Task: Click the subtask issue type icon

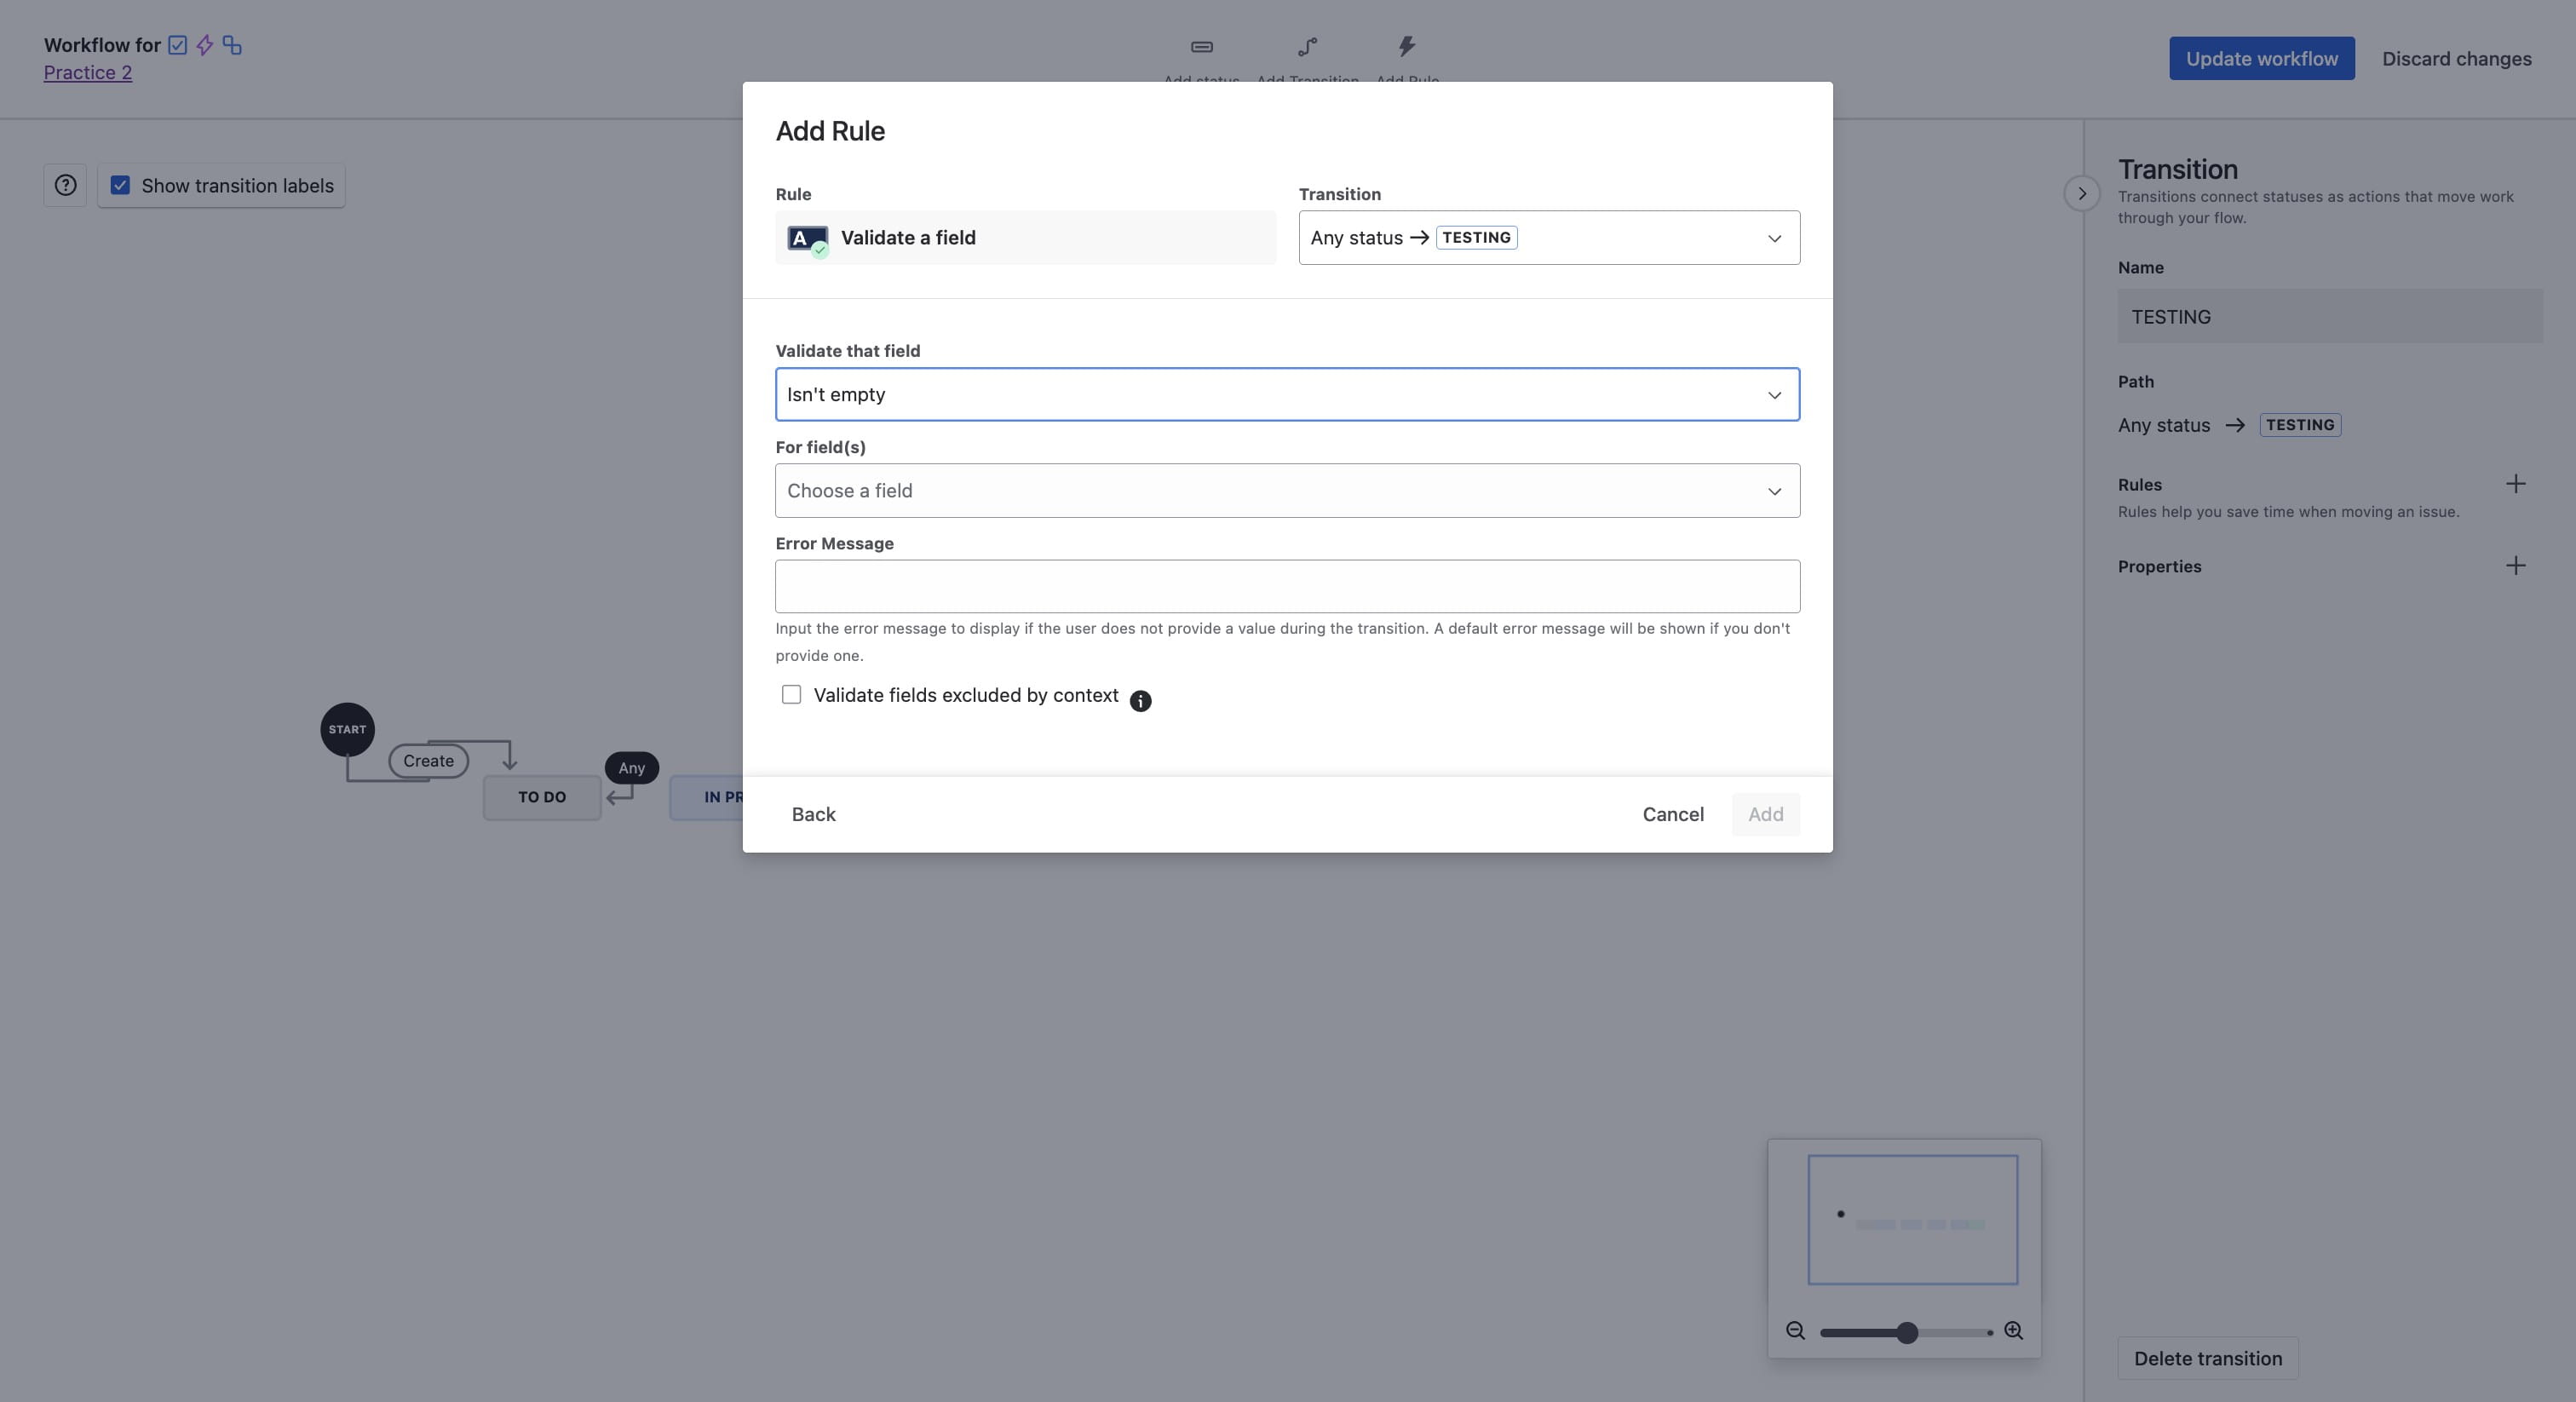Action: click(232, 45)
